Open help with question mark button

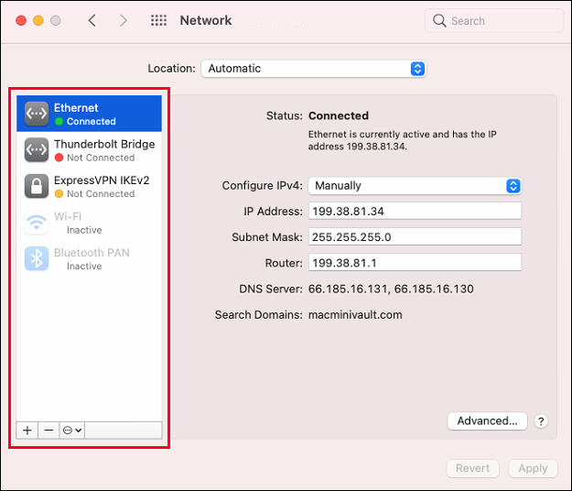tap(541, 421)
